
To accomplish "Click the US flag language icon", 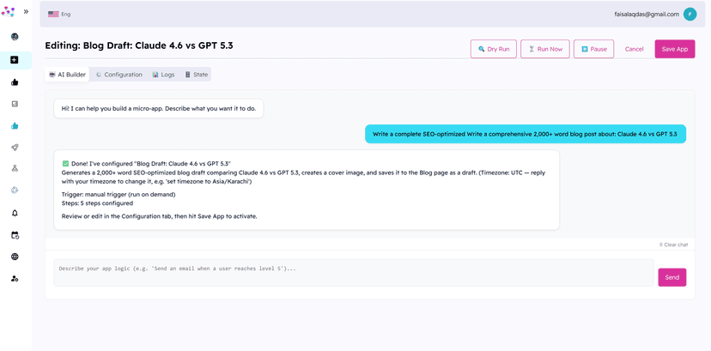I will (x=53, y=14).
